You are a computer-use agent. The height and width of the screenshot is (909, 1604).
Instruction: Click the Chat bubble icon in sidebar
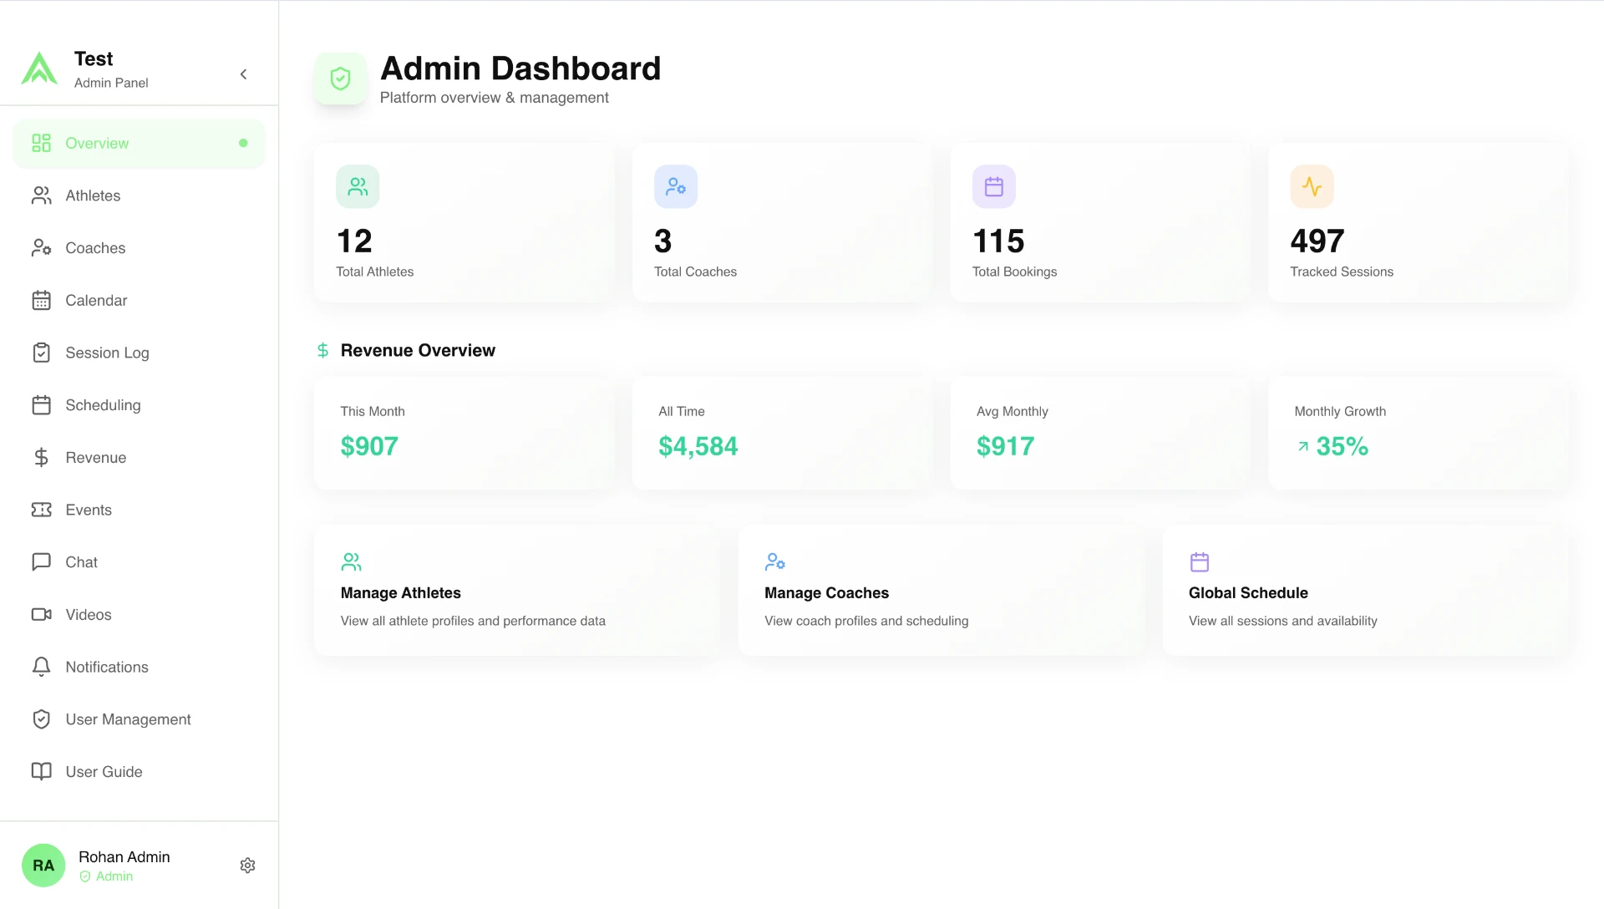point(41,562)
